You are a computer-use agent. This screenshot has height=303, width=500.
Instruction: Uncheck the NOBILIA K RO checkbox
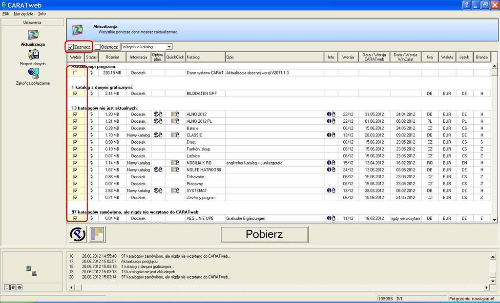[75, 163]
